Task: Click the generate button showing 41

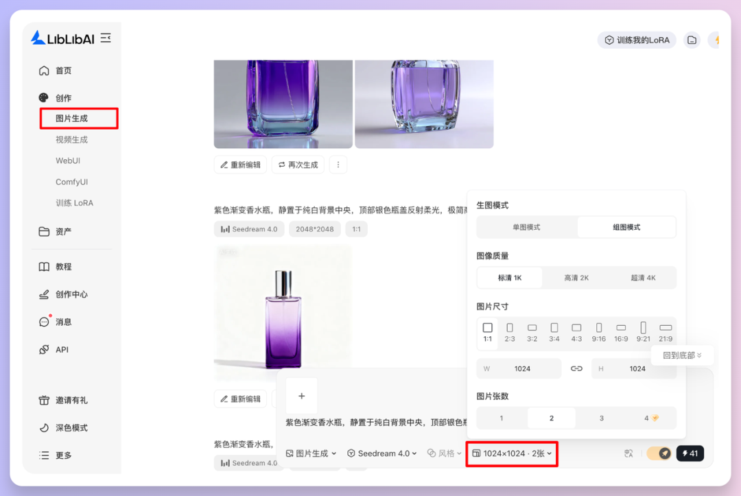Action: [x=690, y=453]
